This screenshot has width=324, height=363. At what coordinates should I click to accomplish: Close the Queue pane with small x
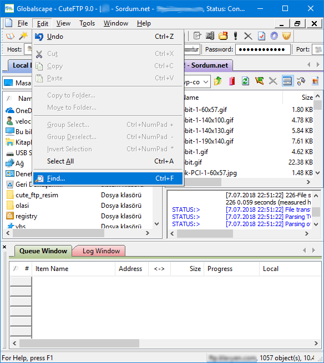(4, 247)
